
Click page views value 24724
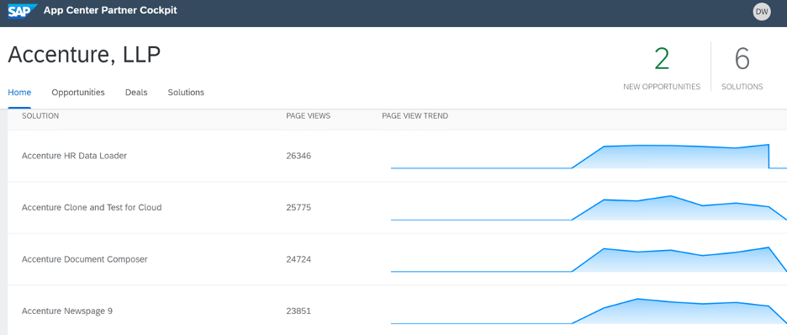pos(298,259)
